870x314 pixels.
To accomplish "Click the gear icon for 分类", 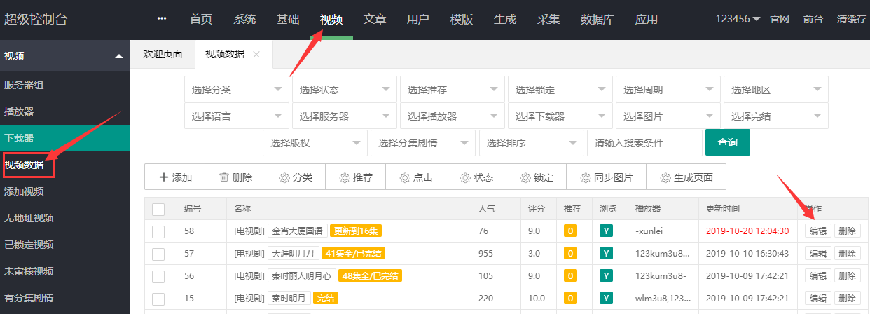I will [284, 177].
